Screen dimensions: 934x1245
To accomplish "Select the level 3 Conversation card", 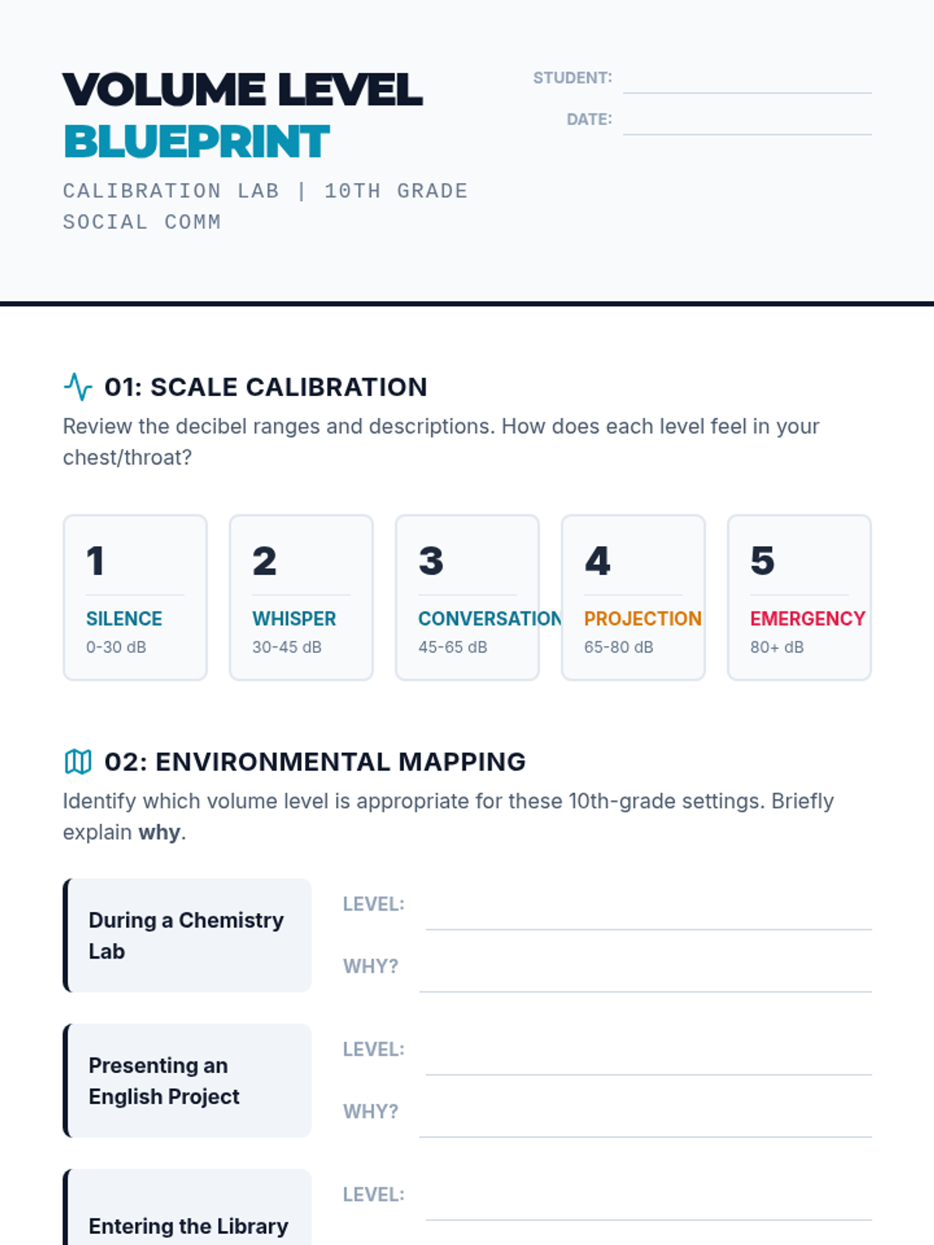I will click(x=467, y=598).
